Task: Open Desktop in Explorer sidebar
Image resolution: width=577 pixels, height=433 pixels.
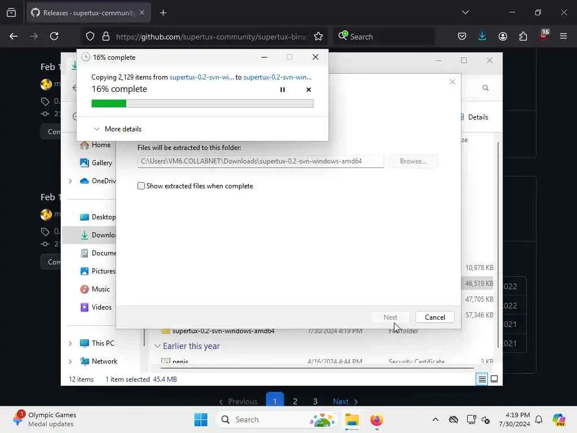Action: click(97, 217)
